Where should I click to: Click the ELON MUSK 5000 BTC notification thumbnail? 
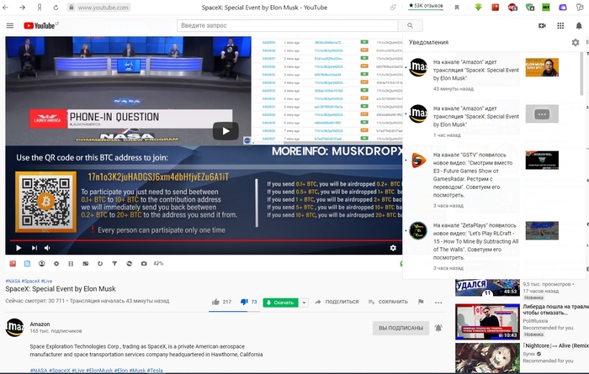(x=542, y=67)
